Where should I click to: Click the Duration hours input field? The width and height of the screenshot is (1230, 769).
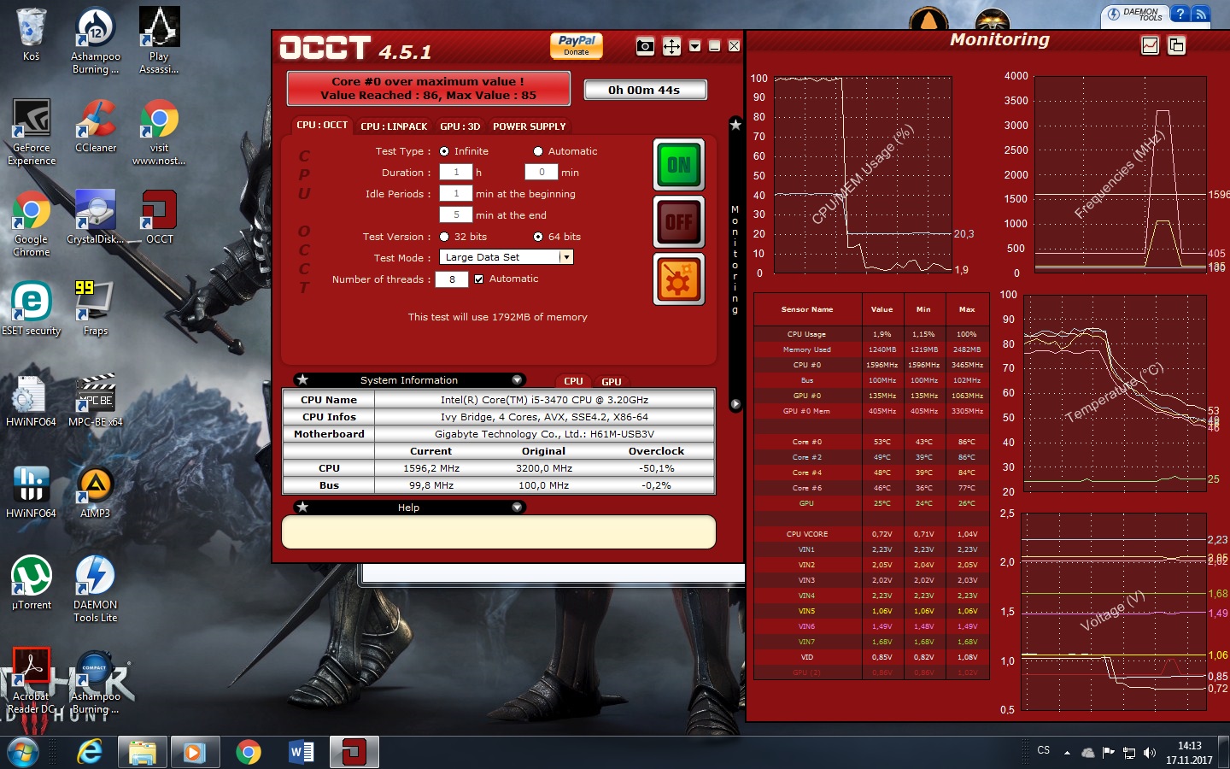(456, 172)
